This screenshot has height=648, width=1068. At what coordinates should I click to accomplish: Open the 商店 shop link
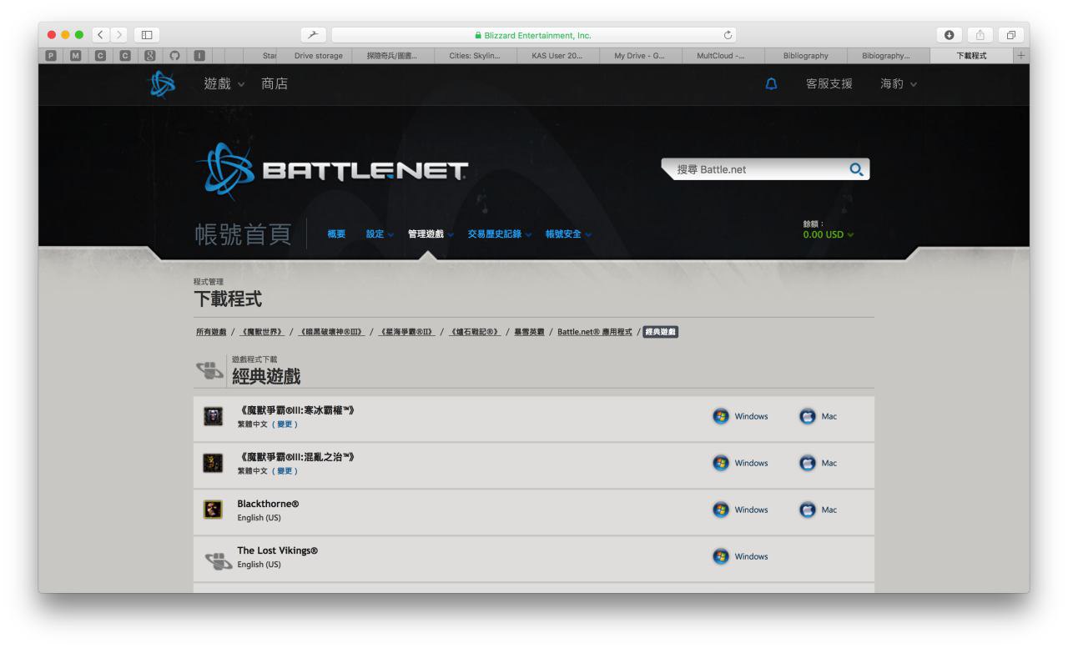[275, 84]
